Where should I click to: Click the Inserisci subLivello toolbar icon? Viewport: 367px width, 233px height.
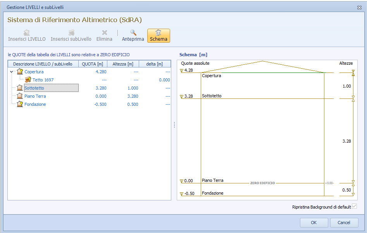click(71, 33)
